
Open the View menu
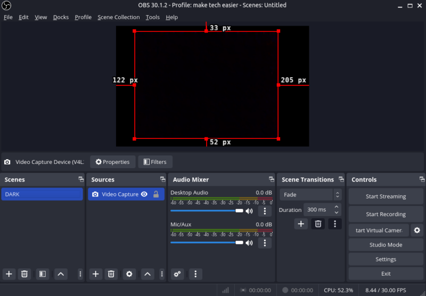pyautogui.click(x=41, y=17)
